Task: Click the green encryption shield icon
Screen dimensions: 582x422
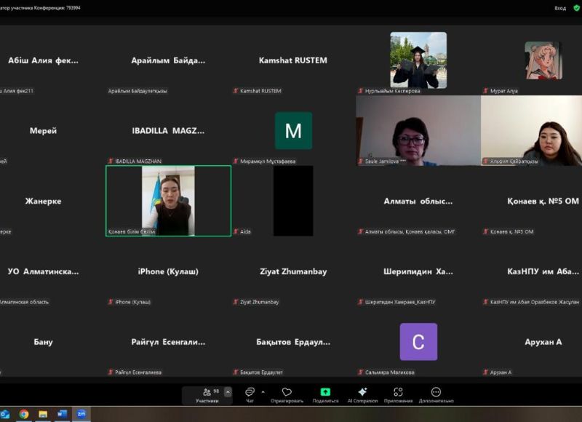Action: coord(576,7)
